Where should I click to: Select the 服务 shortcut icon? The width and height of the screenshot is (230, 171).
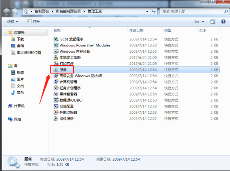click(56, 70)
